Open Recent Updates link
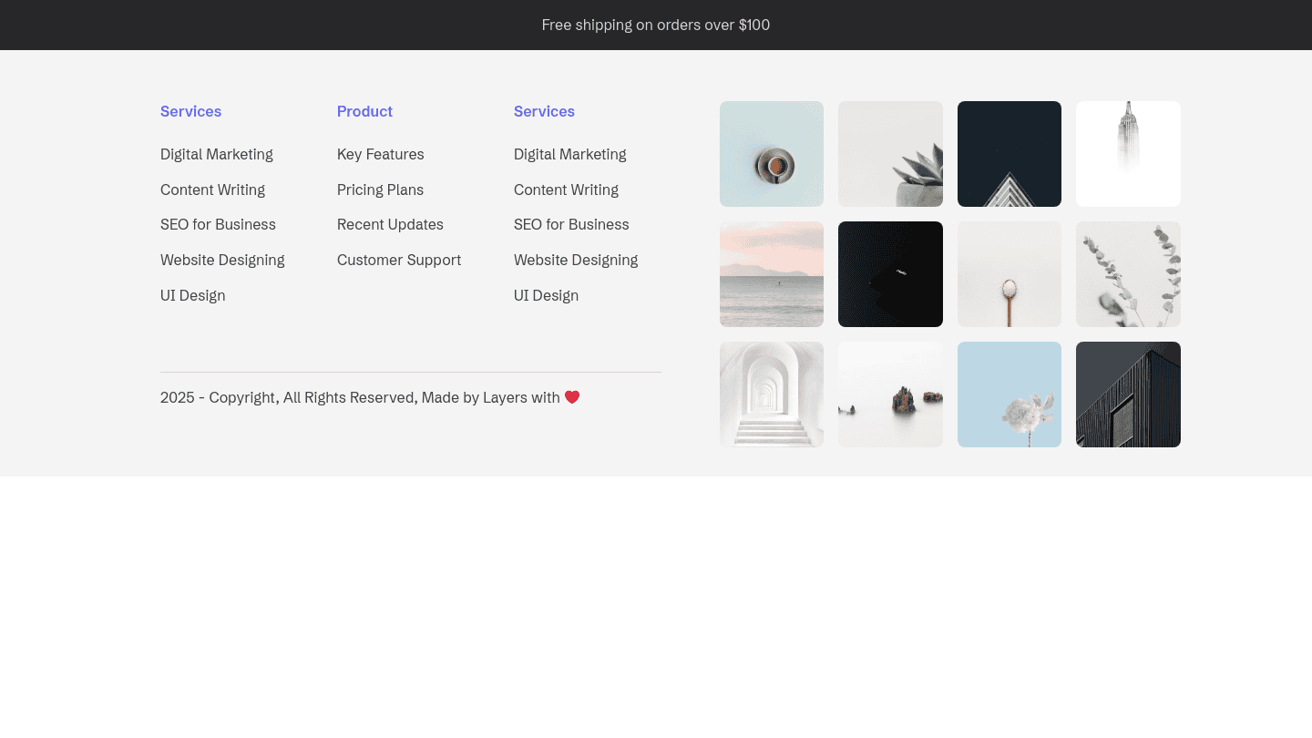The width and height of the screenshot is (1312, 738). pyautogui.click(x=390, y=225)
